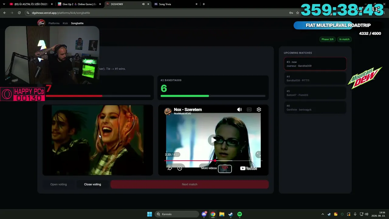Click the Phase 3/6 badge
Viewport: 389px width, 219px height.
328,39
